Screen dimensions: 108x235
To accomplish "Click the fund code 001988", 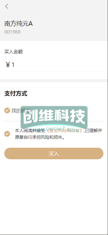I will (x=12, y=32).
